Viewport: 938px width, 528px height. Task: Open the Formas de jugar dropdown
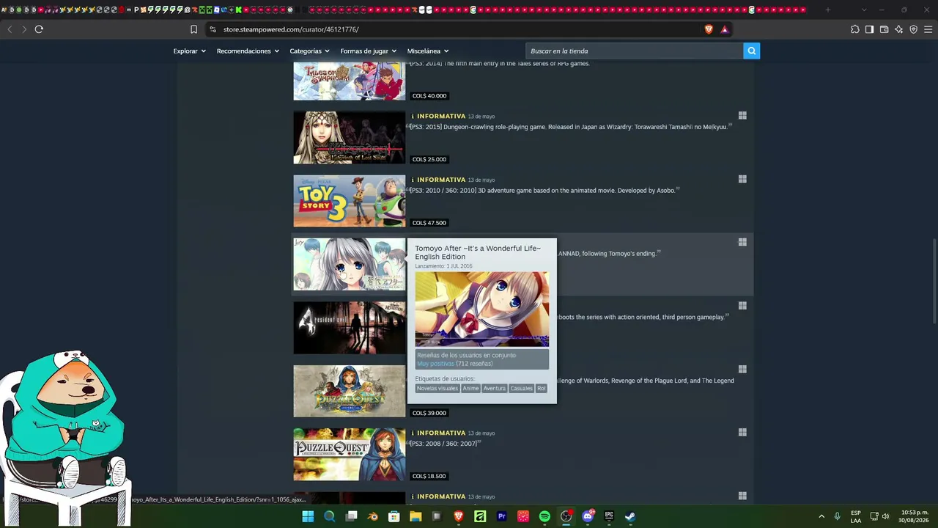pos(368,51)
